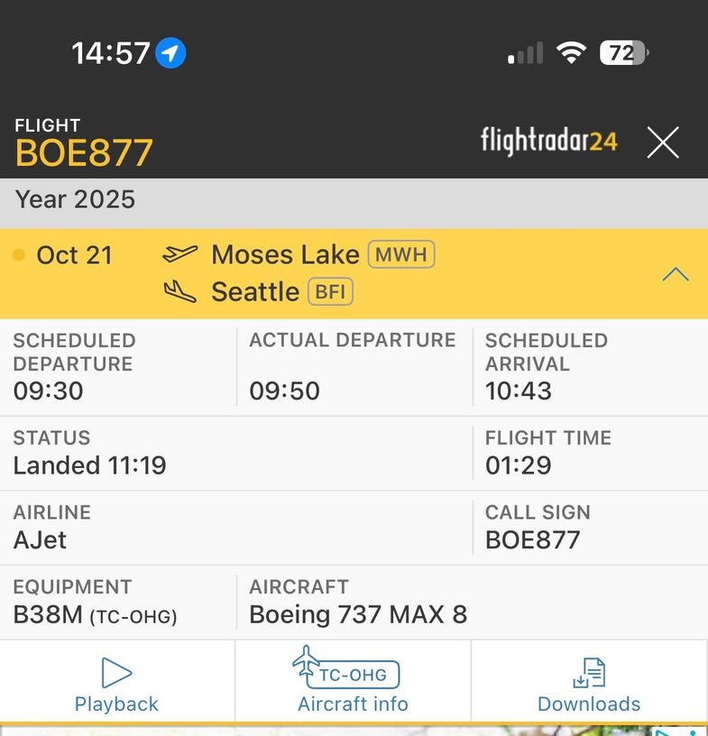Tap the MWH airport code badge
This screenshot has width=708, height=736.
401,255
